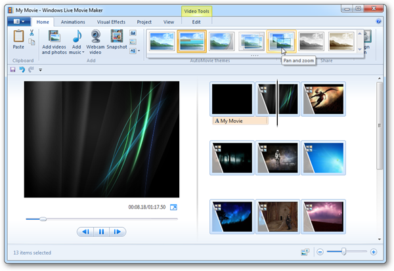Switch to the Animations tab
This screenshot has height=271, width=394.
click(72, 22)
